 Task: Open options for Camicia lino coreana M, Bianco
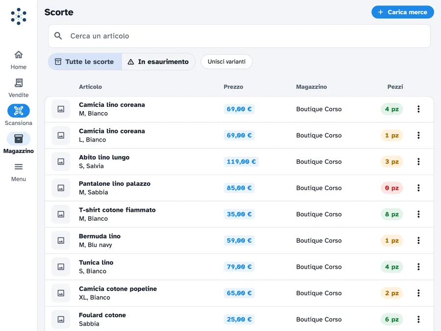[x=418, y=109]
